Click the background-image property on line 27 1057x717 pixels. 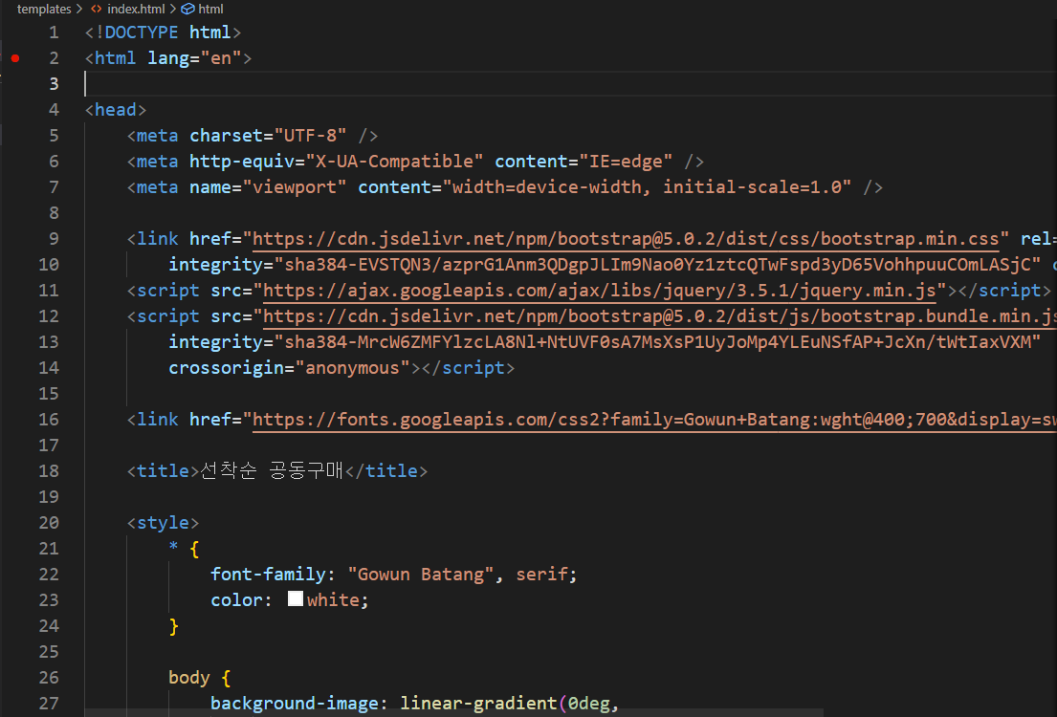(x=295, y=704)
